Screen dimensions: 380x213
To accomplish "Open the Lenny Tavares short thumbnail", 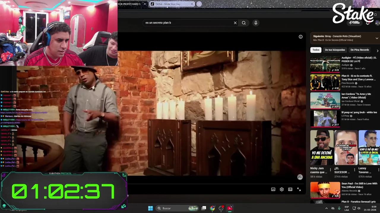I will pos(369,148).
